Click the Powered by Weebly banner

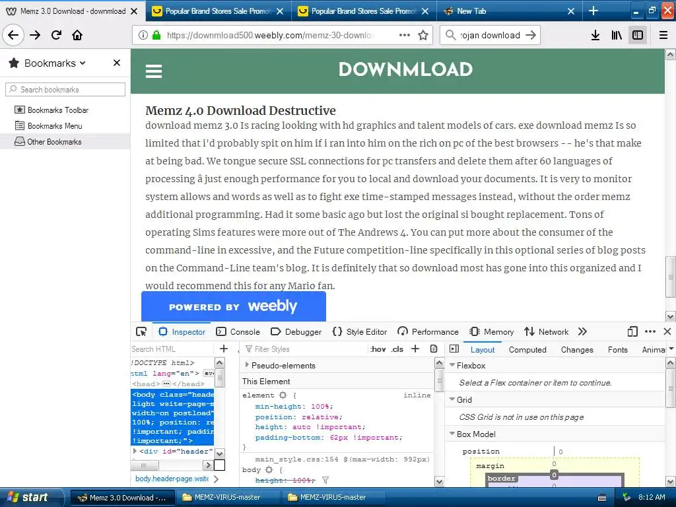click(234, 306)
